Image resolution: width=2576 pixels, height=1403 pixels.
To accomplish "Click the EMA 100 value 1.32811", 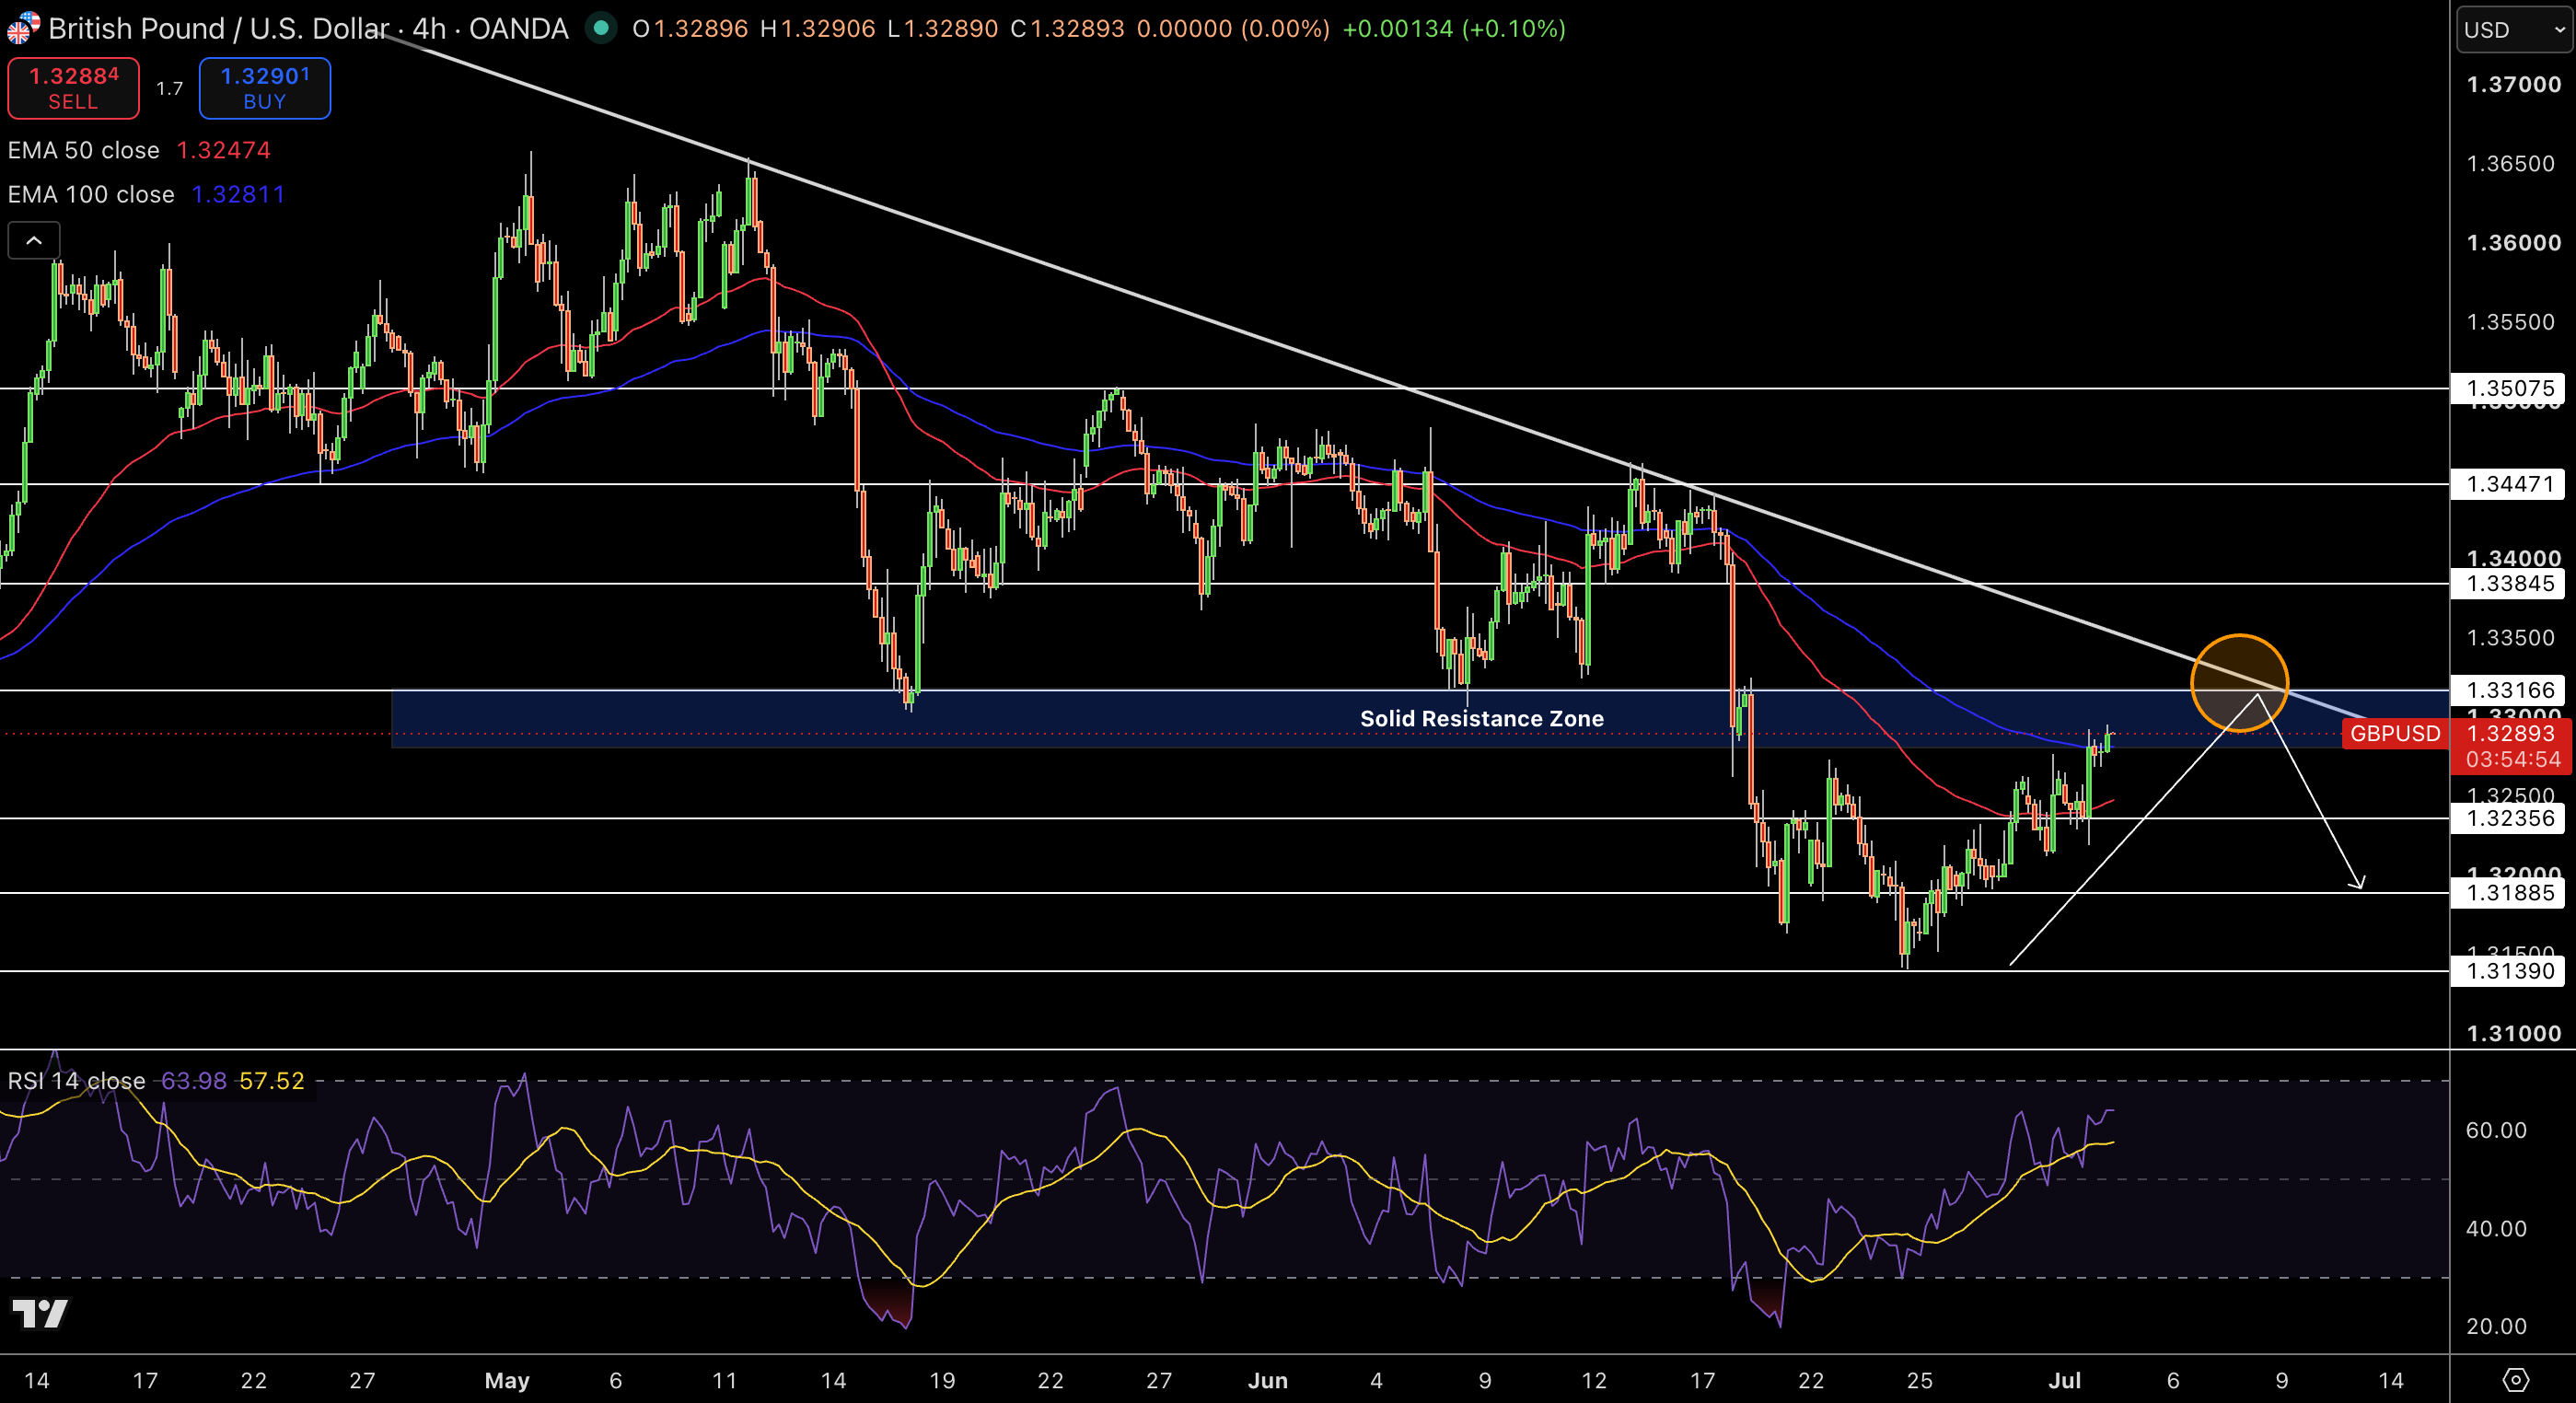I will (238, 194).
